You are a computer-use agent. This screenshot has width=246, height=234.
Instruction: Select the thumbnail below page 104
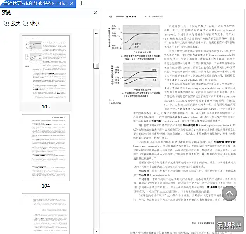click(x=46, y=214)
